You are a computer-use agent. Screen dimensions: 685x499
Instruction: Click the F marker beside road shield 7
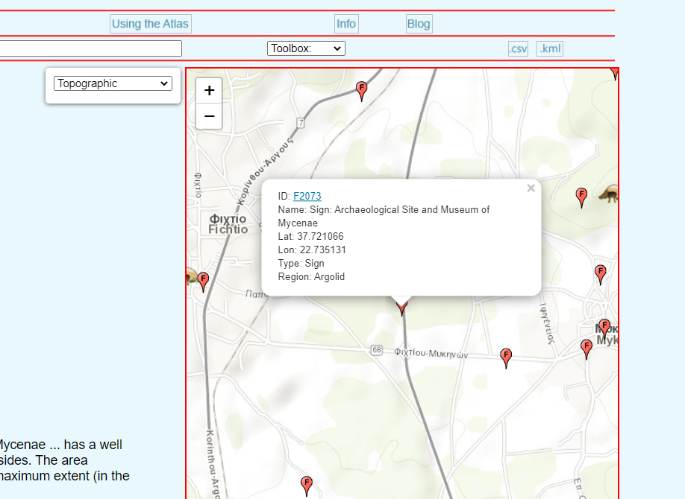pos(362,90)
